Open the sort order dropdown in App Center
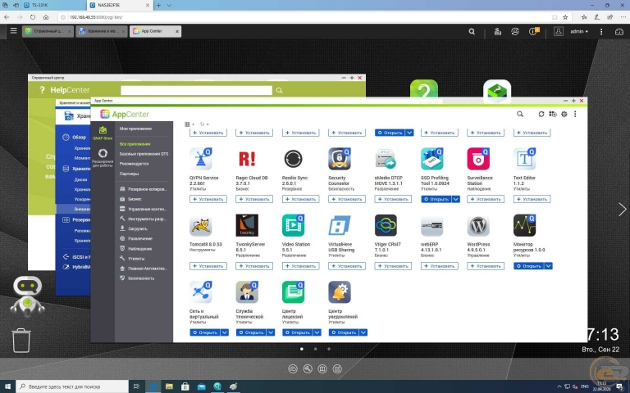This screenshot has height=393, width=630. click(x=204, y=124)
